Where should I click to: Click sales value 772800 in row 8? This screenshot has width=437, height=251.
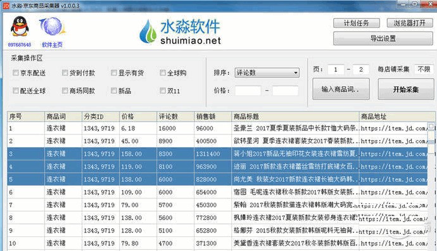(206, 218)
